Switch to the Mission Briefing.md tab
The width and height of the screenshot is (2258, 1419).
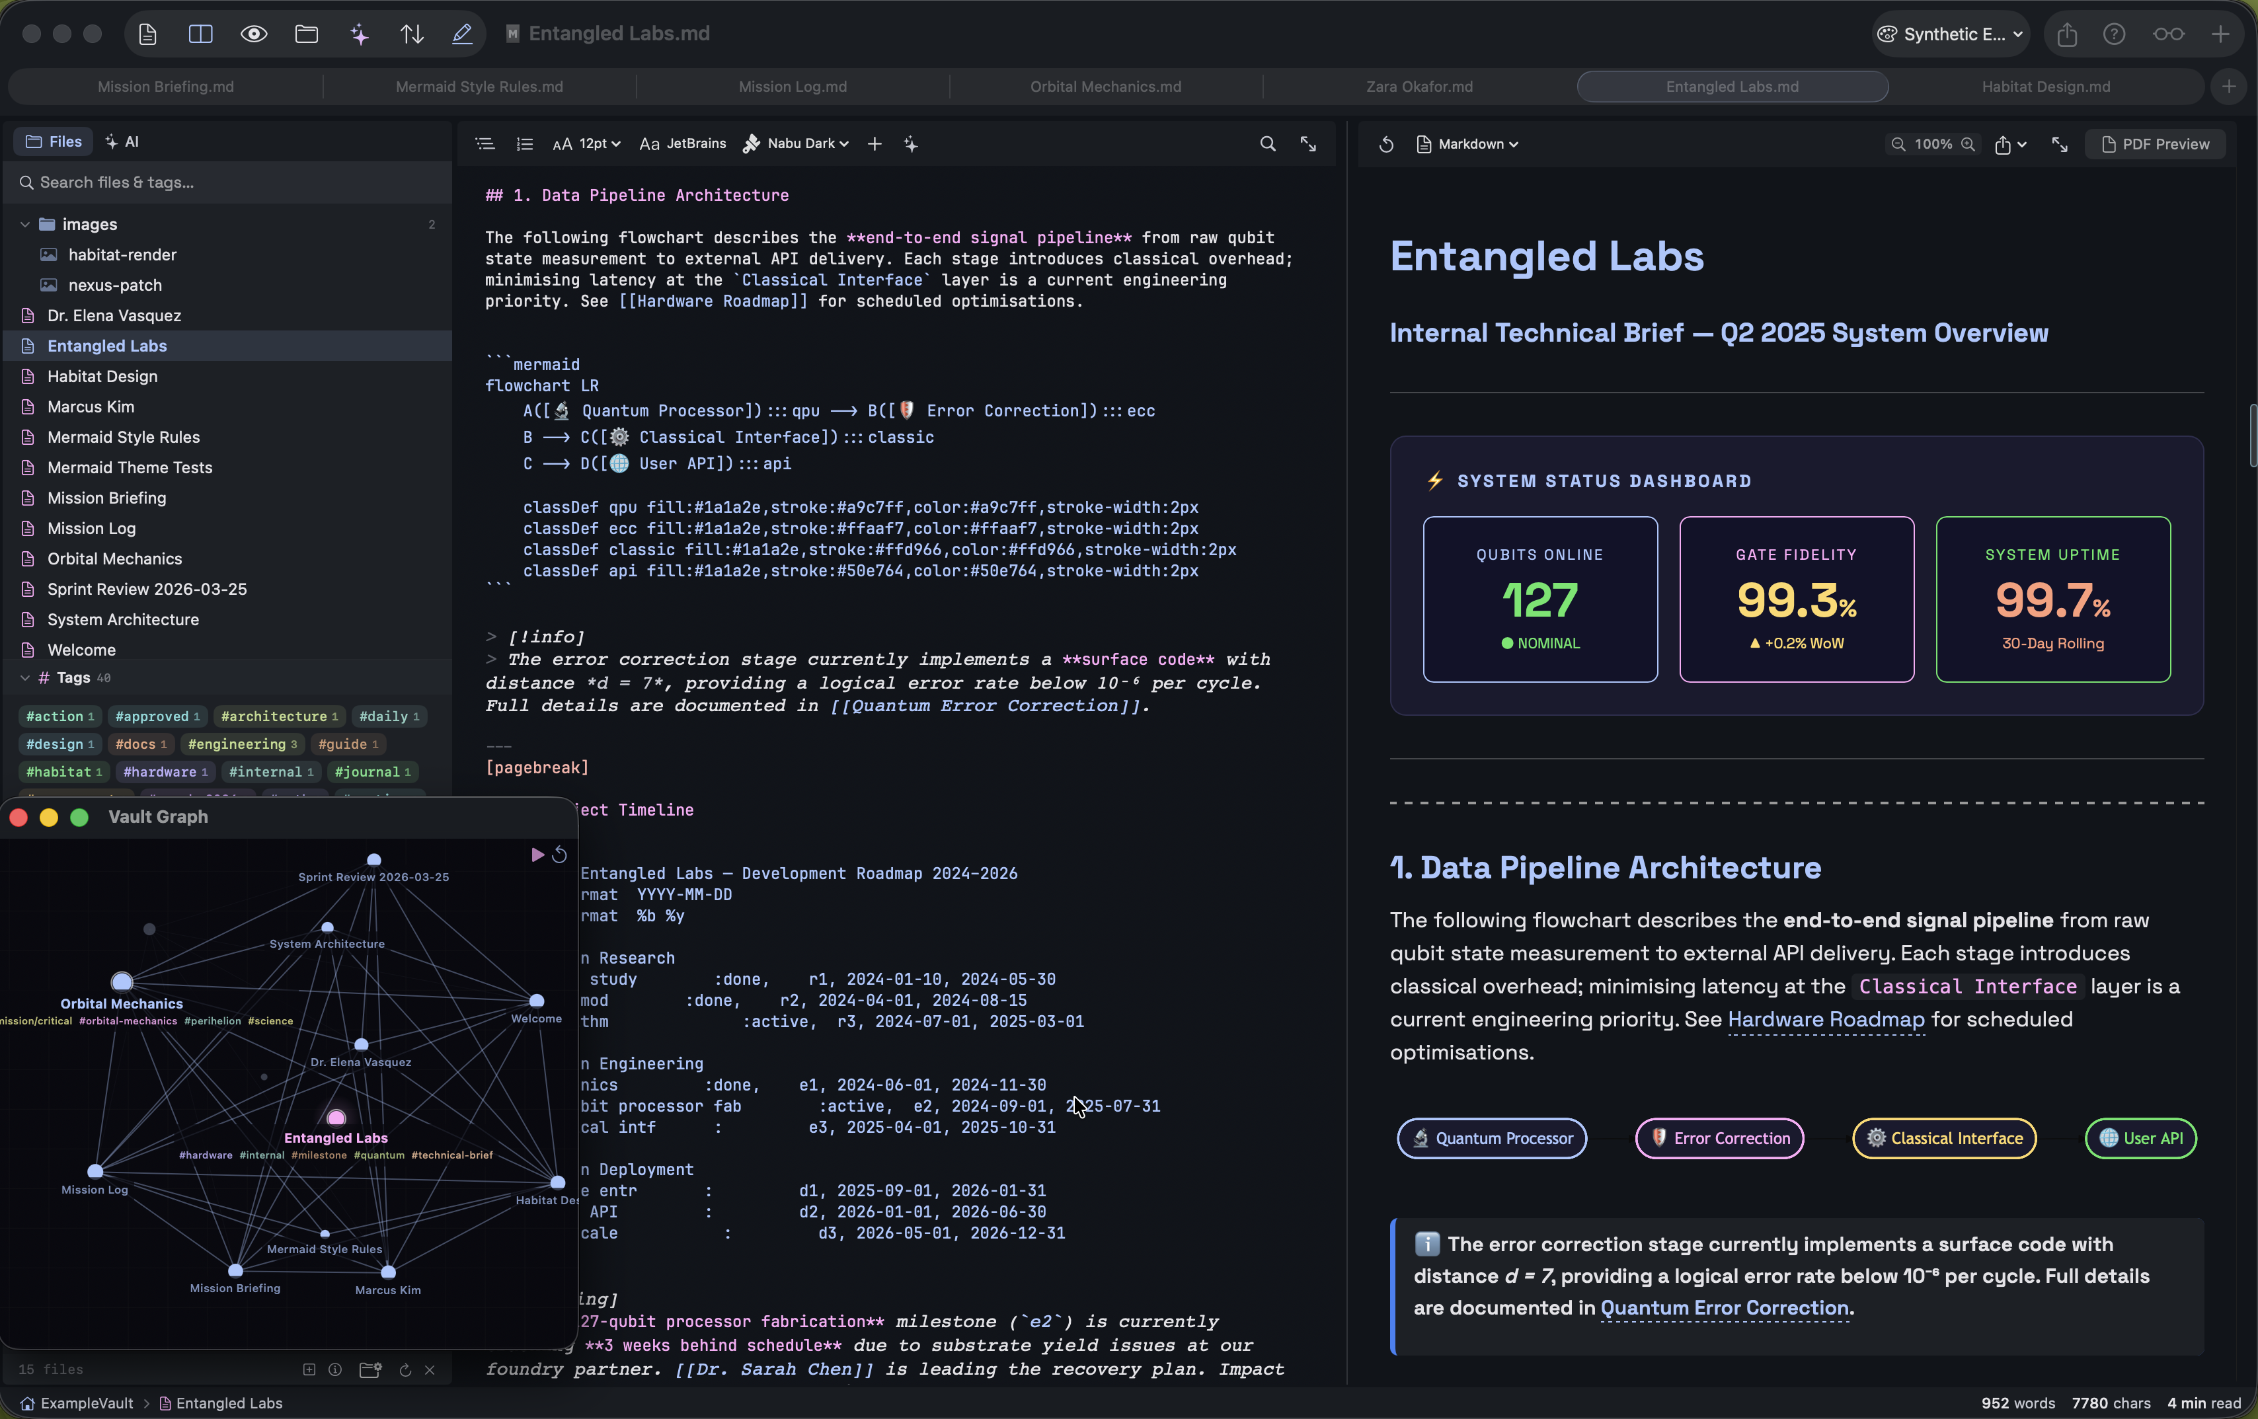click(166, 87)
